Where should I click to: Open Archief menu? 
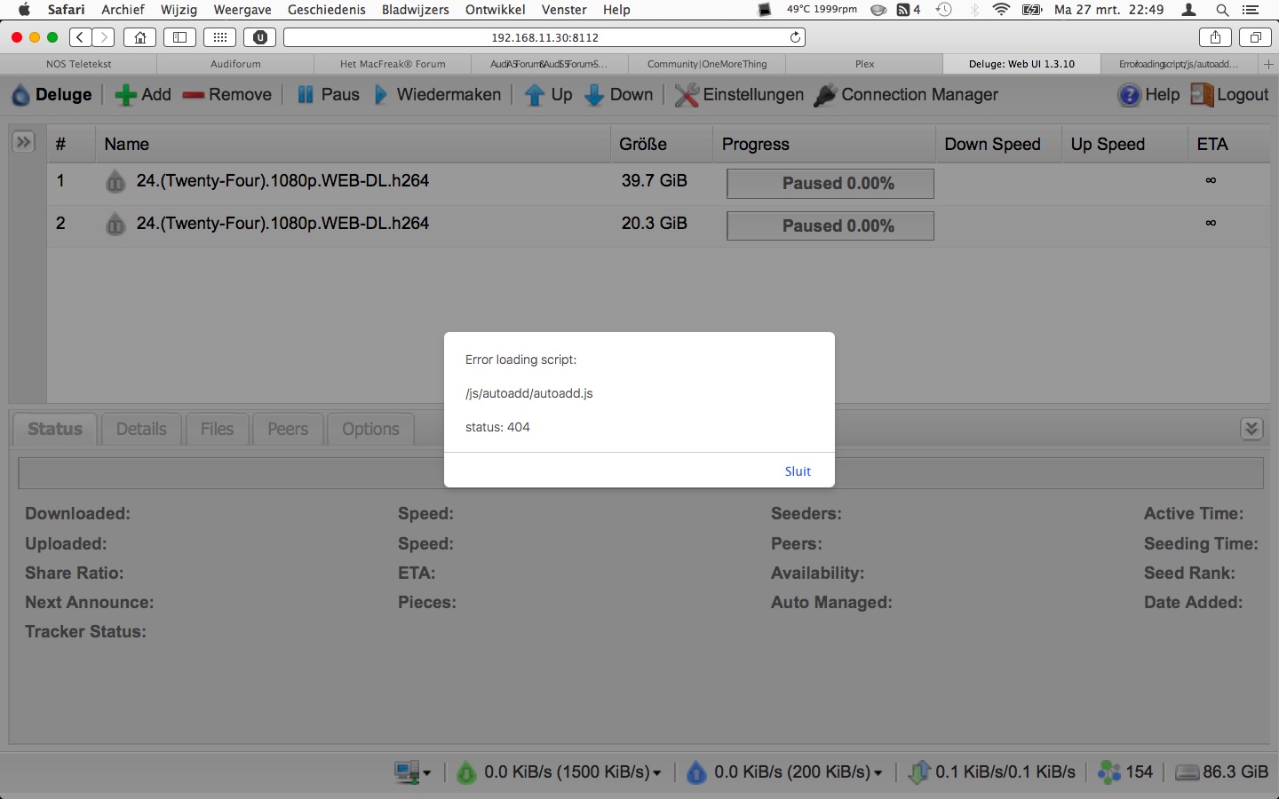[123, 10]
